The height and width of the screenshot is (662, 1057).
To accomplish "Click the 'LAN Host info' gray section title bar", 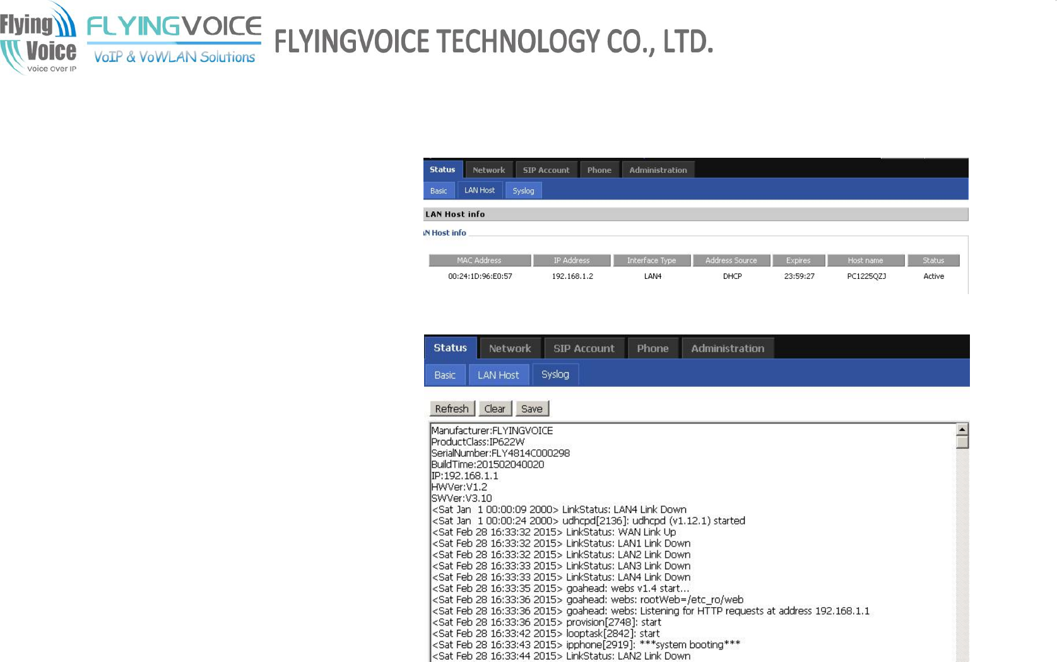I will click(x=695, y=215).
